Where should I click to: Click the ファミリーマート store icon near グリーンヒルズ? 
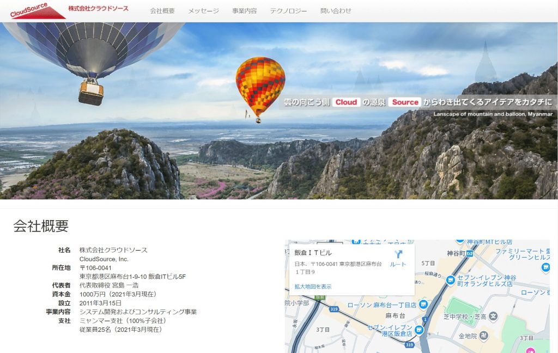coord(545,267)
